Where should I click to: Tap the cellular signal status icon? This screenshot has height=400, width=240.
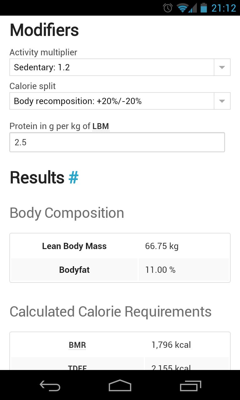tap(193, 8)
